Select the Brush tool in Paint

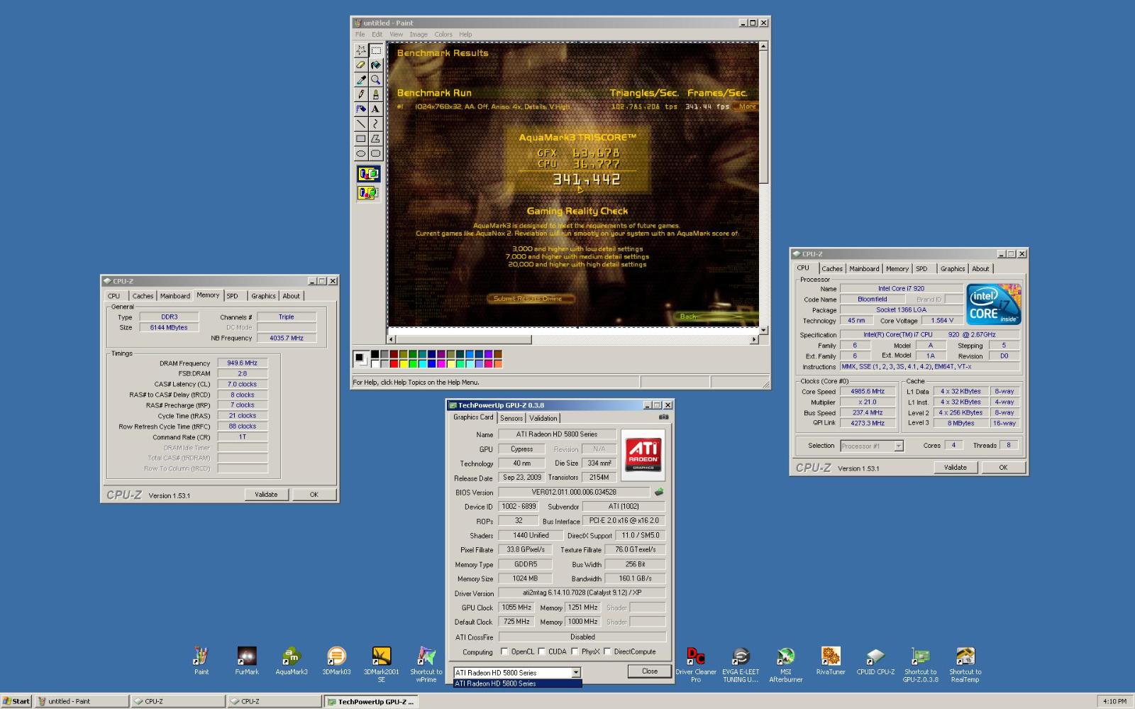click(375, 94)
